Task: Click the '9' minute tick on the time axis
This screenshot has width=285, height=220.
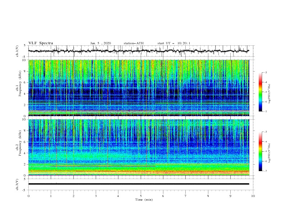Action: click(x=230, y=196)
